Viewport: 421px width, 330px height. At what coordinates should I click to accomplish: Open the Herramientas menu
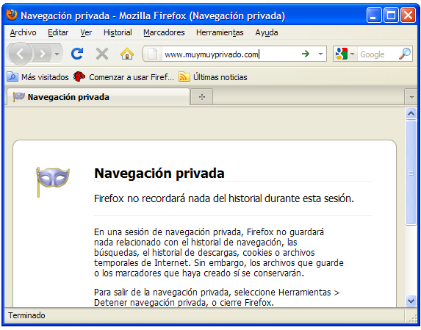click(x=220, y=32)
